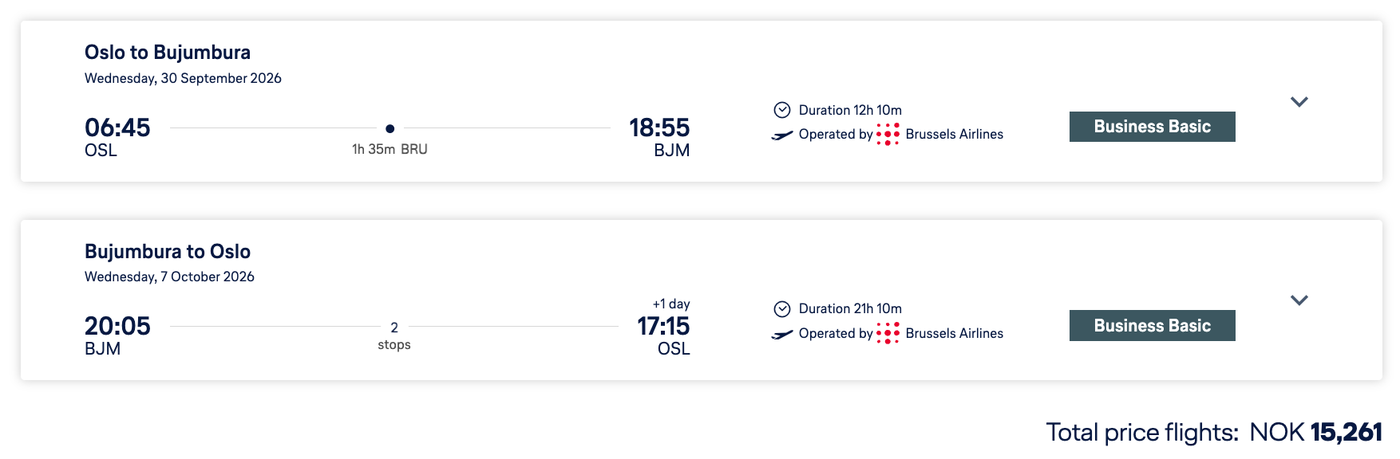
Task: Click the Oslo to Bujumbura heading
Action: [x=168, y=53]
